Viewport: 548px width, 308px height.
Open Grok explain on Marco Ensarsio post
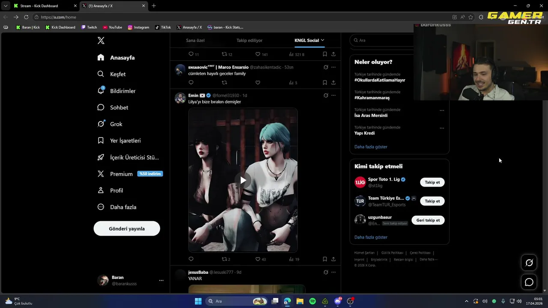pyautogui.click(x=326, y=67)
